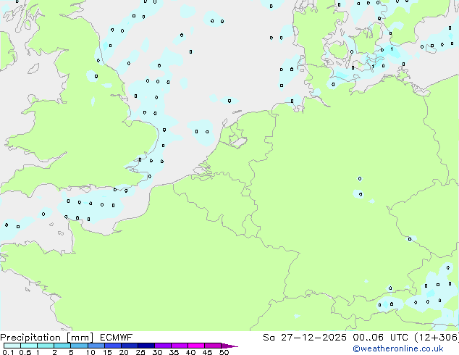Select the 0.5–1 mm legend color swatch

click(x=29, y=346)
